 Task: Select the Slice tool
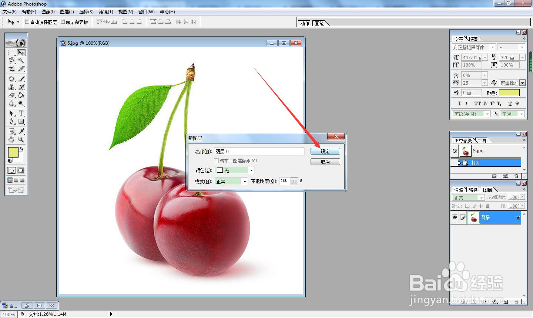point(21,68)
